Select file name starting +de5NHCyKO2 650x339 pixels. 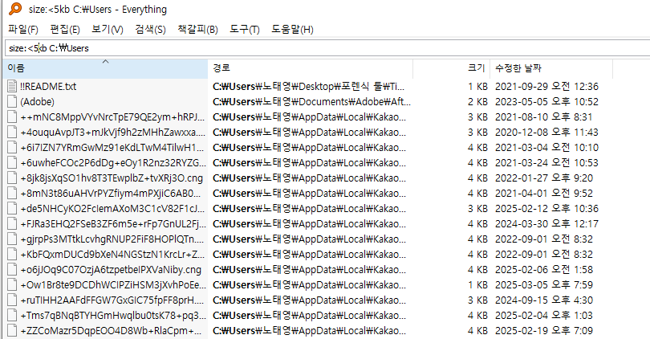[x=113, y=208]
